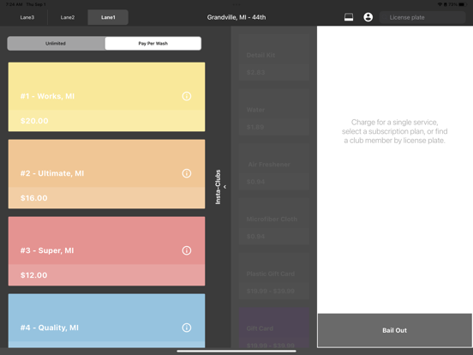Open the user account profile icon

(368, 17)
